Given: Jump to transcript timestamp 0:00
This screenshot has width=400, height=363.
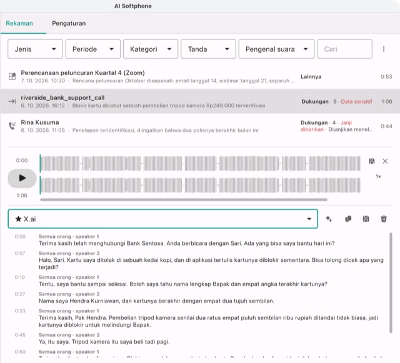Looking at the screenshot, I should tap(20, 236).
